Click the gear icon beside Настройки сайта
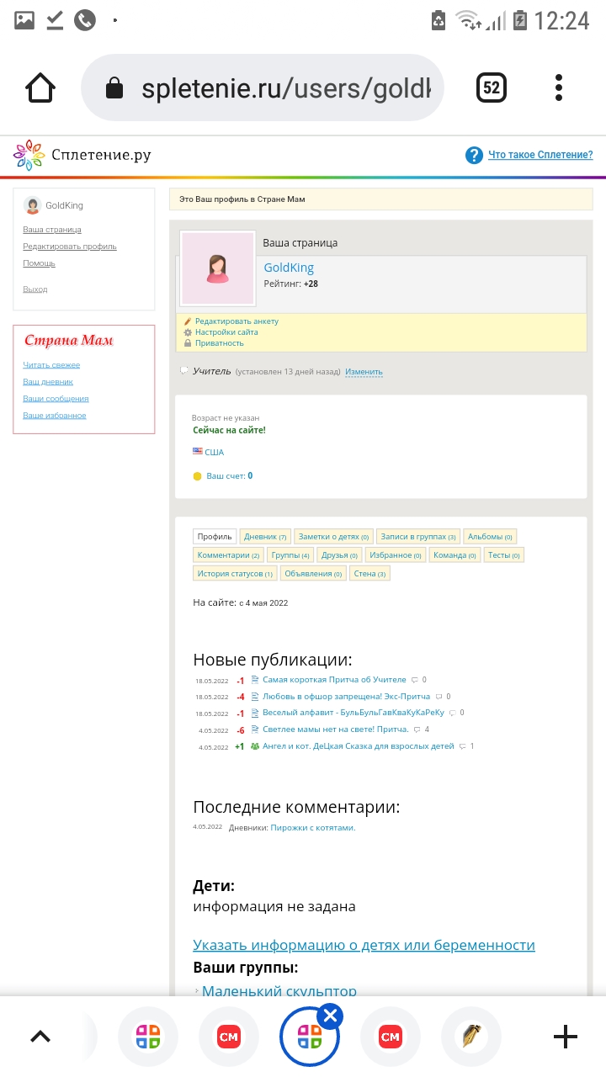This screenshot has height=1077, width=606. pyautogui.click(x=188, y=332)
